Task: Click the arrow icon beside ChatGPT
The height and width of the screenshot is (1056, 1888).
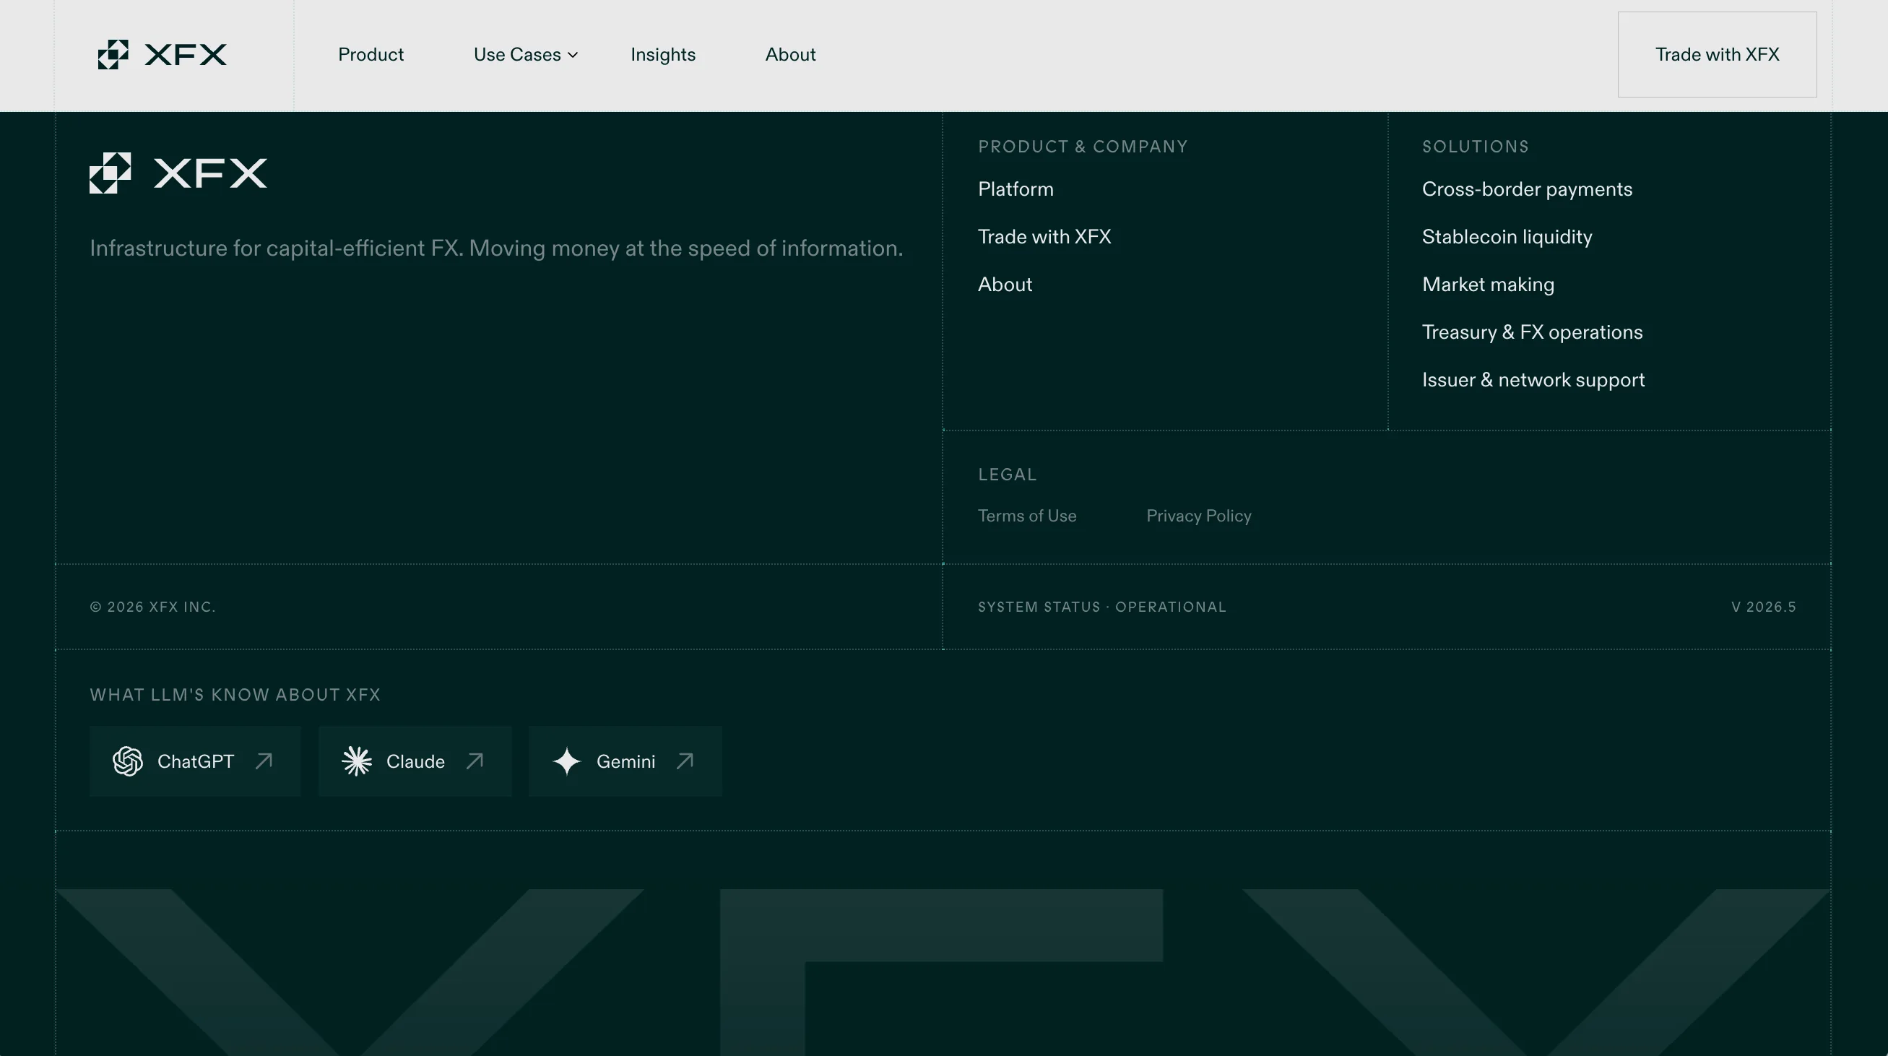Action: (x=264, y=761)
